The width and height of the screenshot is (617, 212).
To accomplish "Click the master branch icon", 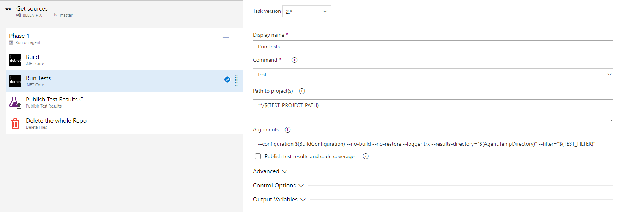I will [x=55, y=15].
